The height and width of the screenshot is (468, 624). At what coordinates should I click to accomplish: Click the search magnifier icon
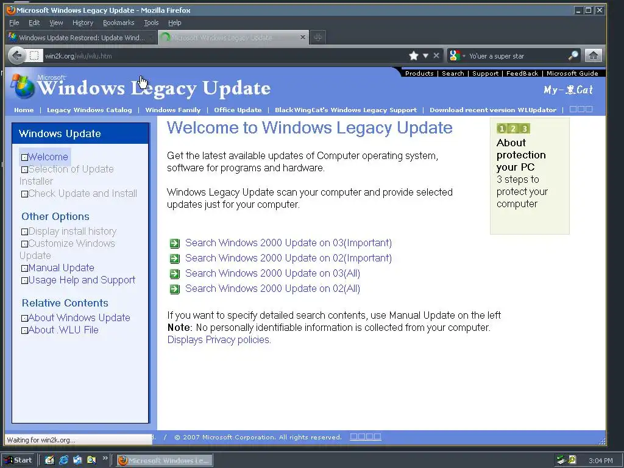573,55
